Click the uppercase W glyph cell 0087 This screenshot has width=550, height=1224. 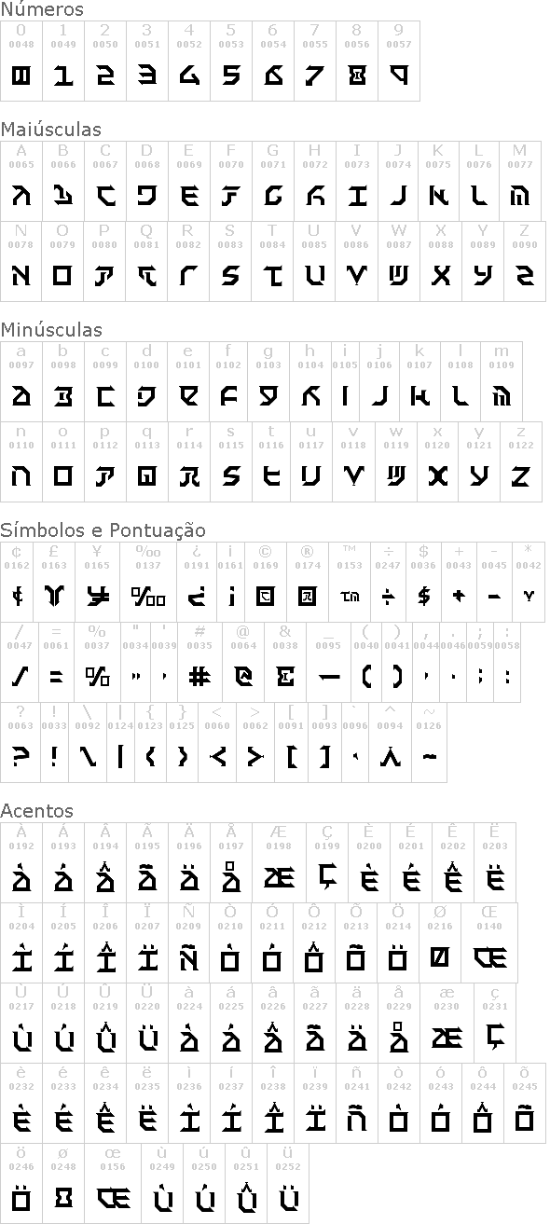[399, 261]
